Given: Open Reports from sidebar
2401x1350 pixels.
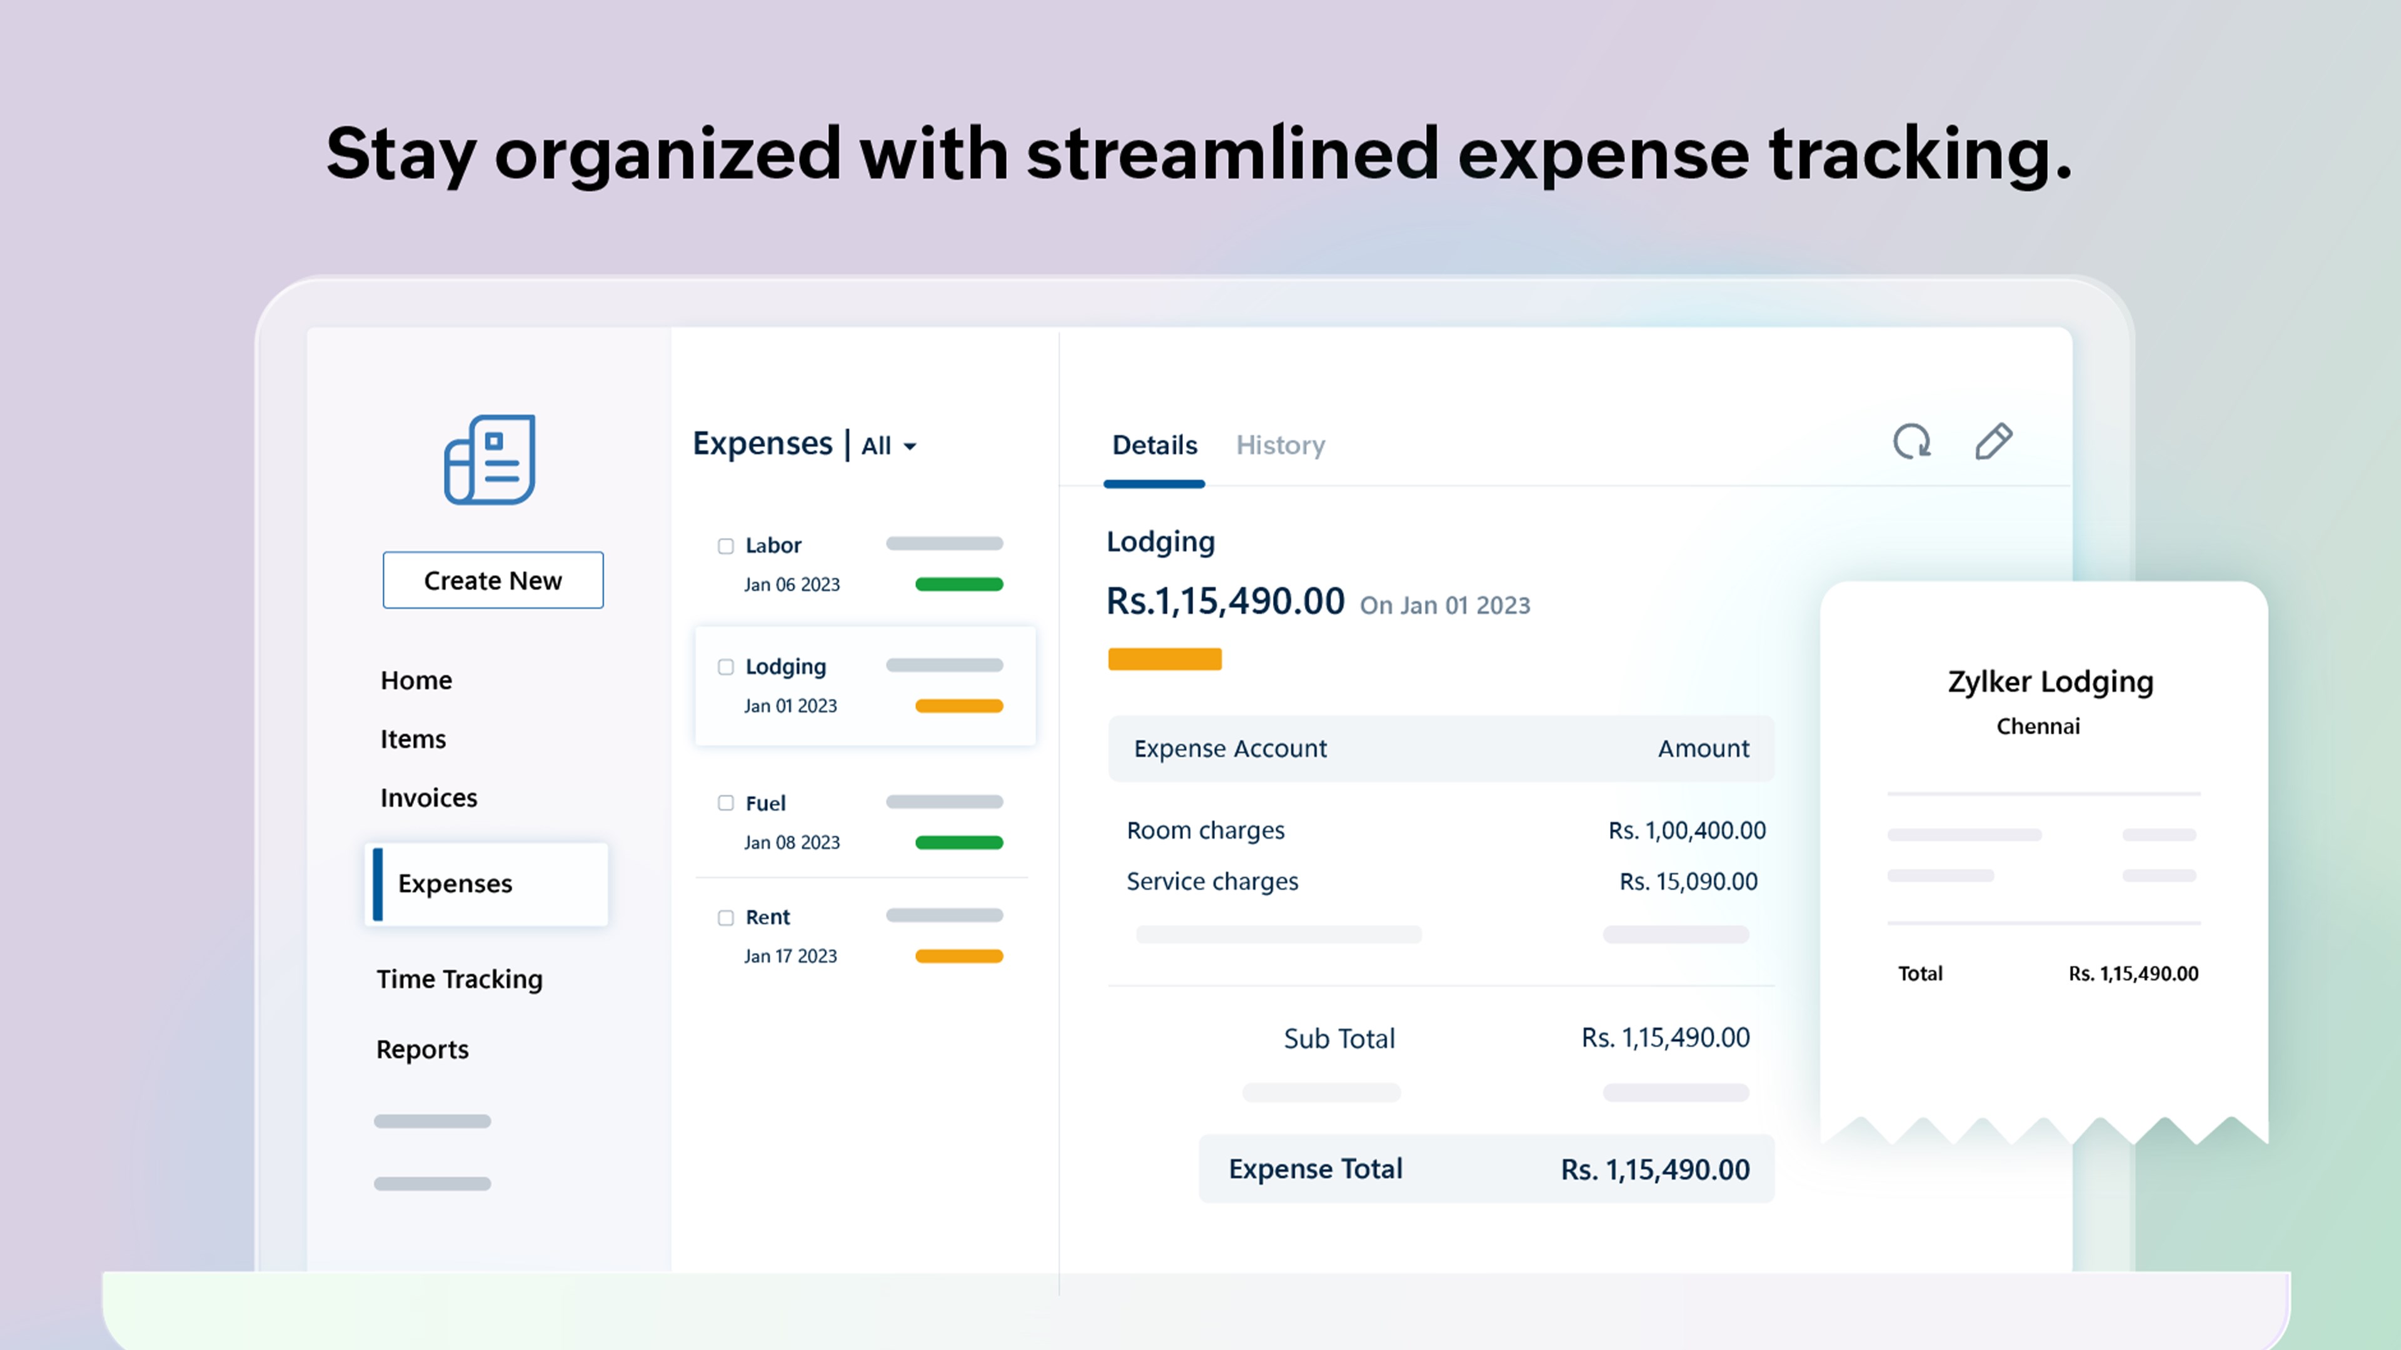Looking at the screenshot, I should [422, 1049].
